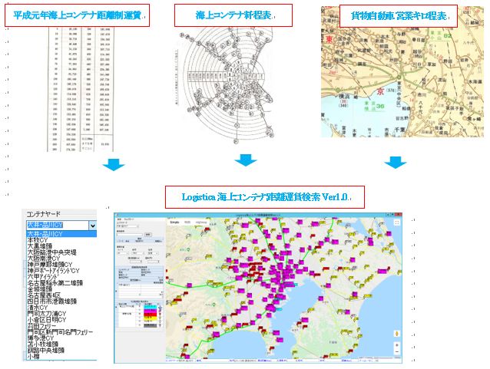The image size is (490, 369).
Task: Click the Street View pegman icon
Action: (397, 334)
